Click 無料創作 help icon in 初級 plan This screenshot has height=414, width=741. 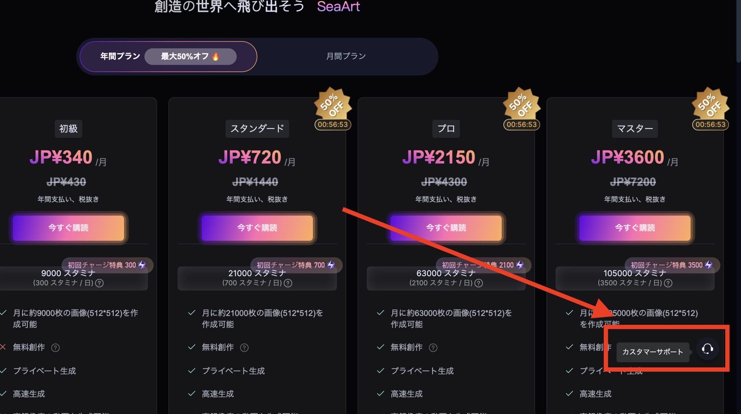pos(55,348)
